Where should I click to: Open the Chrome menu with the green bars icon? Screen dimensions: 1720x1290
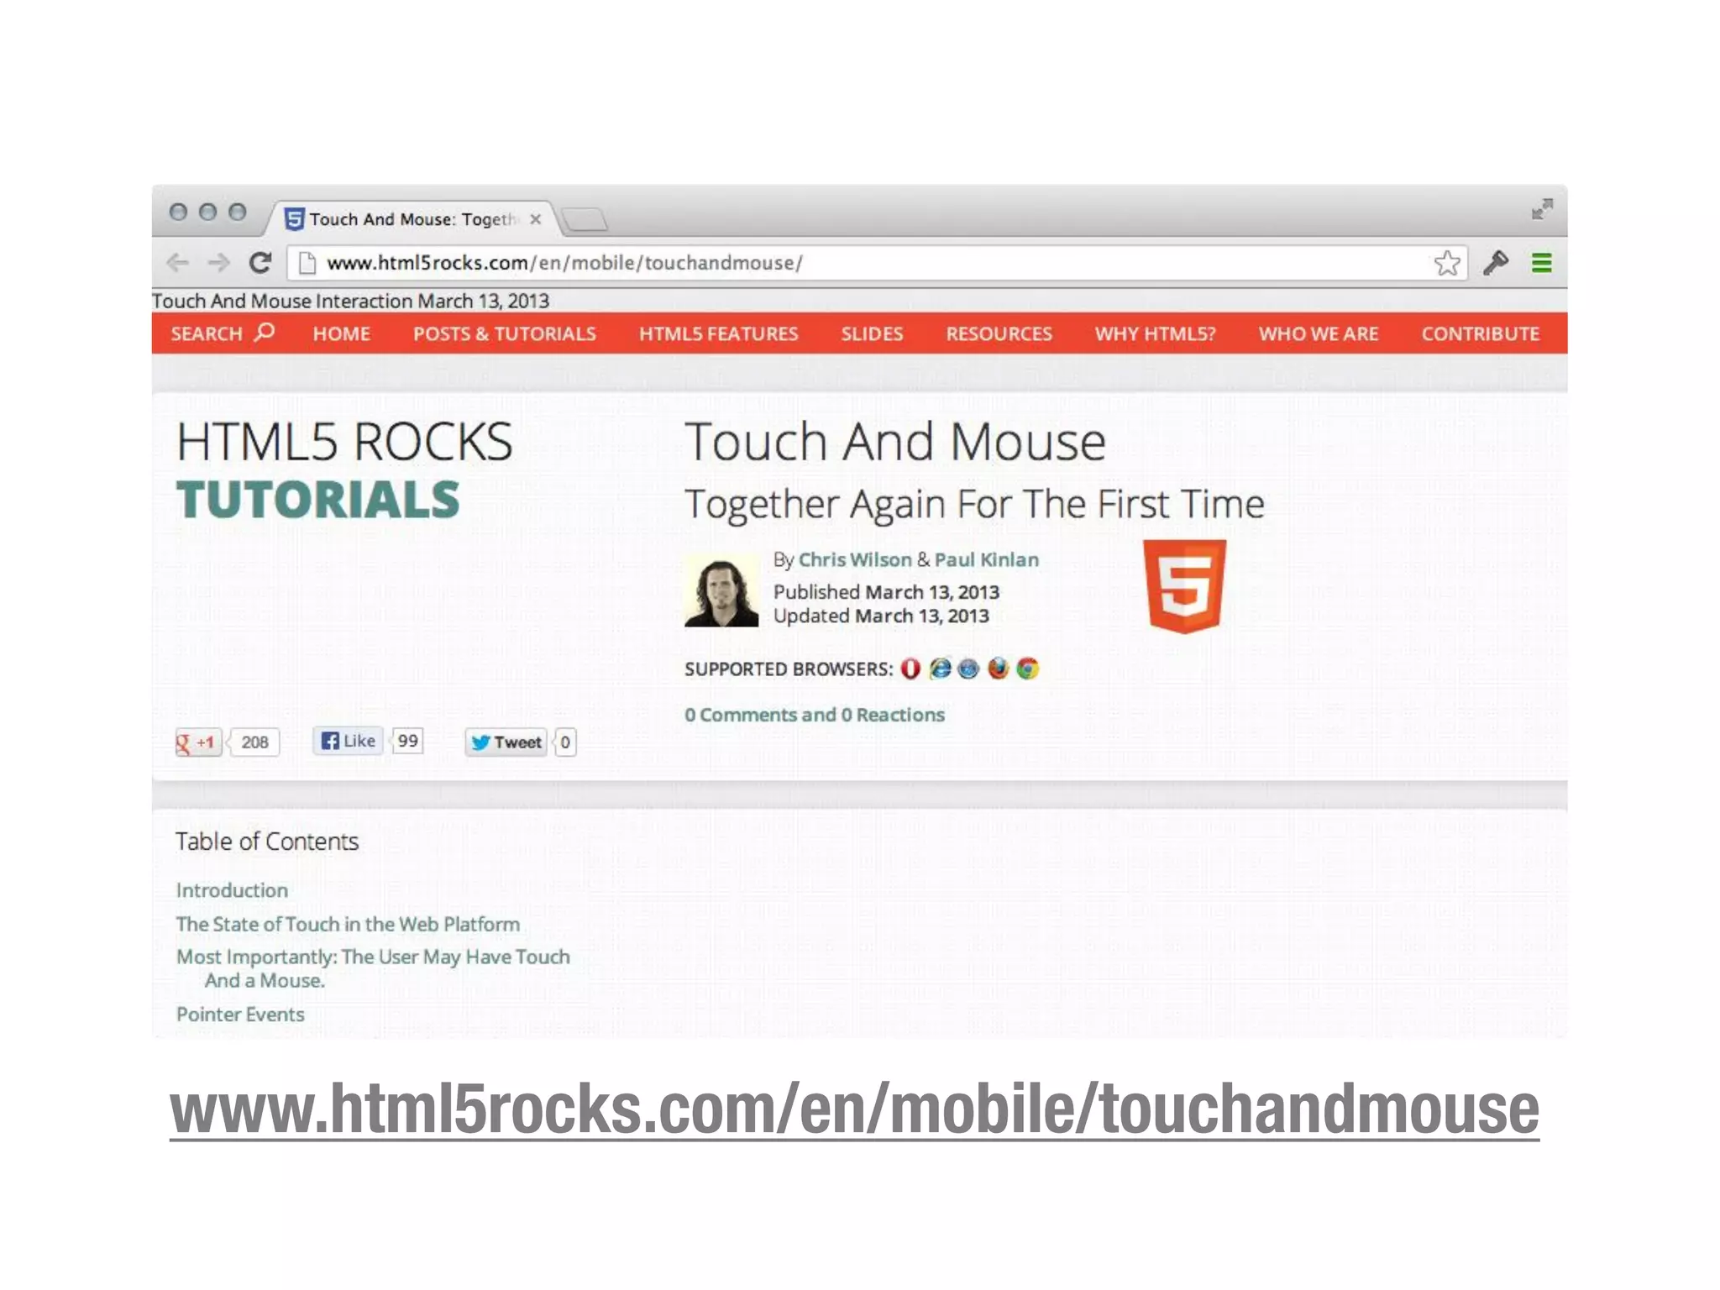[x=1541, y=263]
